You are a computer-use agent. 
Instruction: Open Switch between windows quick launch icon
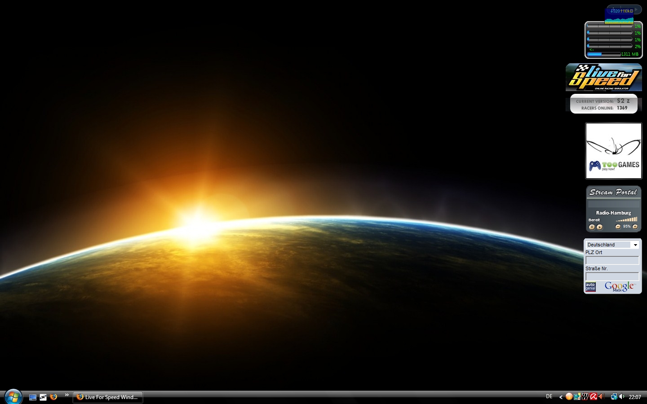[43, 397]
